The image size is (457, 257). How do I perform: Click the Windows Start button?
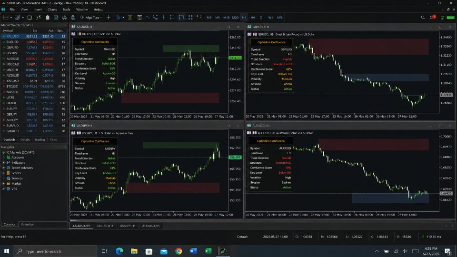click(x=6, y=251)
